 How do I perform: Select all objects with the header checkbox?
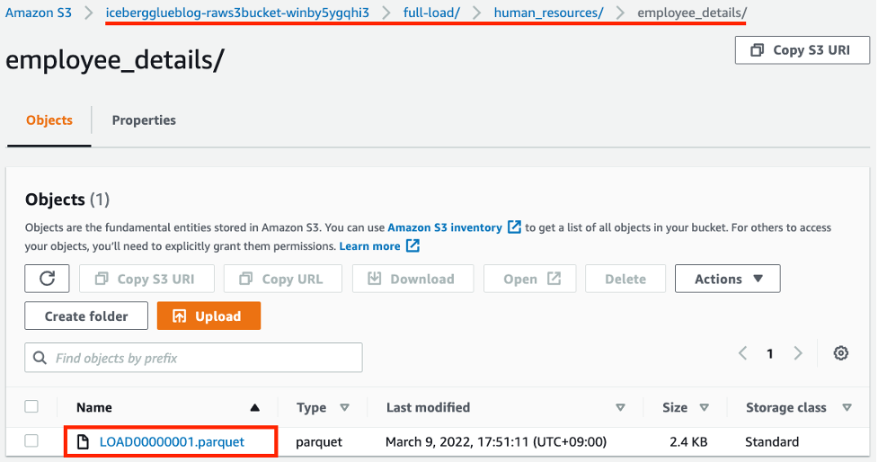coord(31,406)
